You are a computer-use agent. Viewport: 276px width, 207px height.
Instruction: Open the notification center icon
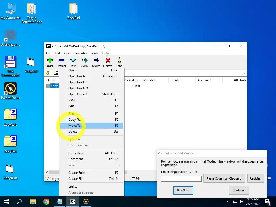tap(267, 202)
